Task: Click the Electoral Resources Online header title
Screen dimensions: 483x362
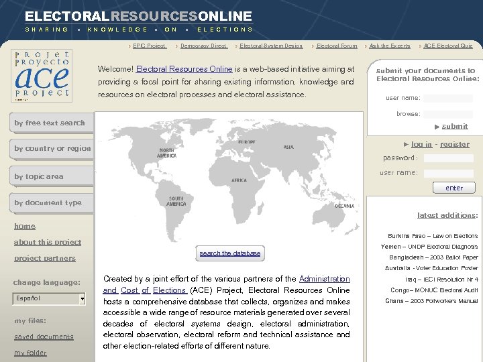Action: pyautogui.click(x=139, y=16)
